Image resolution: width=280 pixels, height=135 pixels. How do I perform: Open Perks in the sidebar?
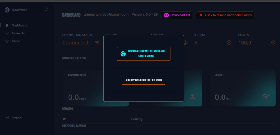coord(16,41)
